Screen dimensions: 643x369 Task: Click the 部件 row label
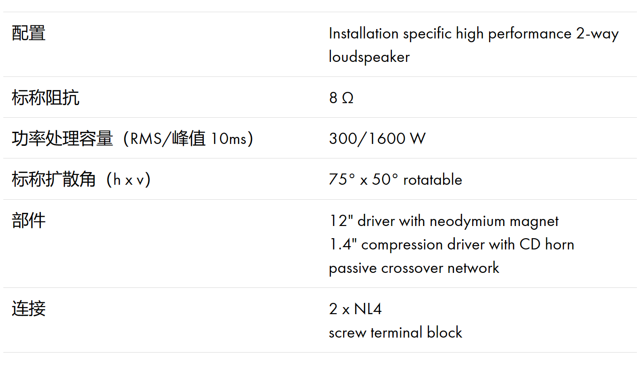29,221
